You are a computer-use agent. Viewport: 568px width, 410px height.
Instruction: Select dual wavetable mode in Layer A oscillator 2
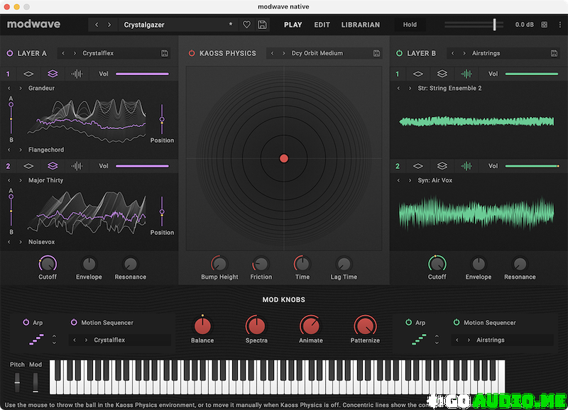(53, 166)
